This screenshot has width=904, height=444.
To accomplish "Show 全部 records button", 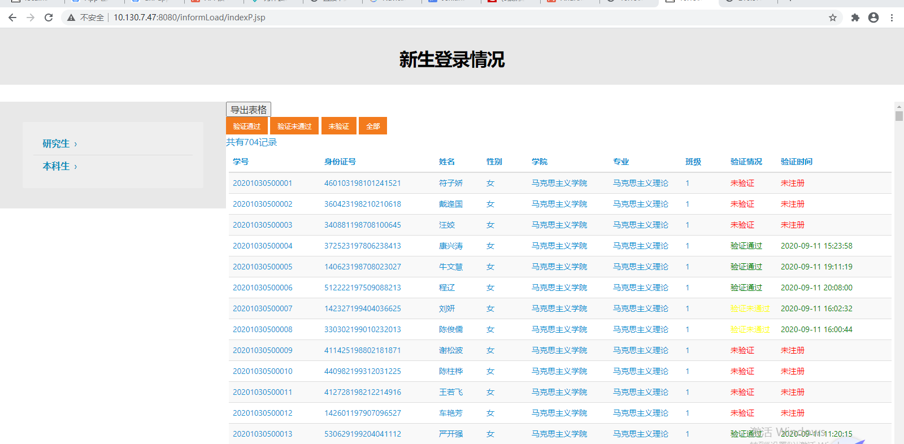I will coord(373,126).
